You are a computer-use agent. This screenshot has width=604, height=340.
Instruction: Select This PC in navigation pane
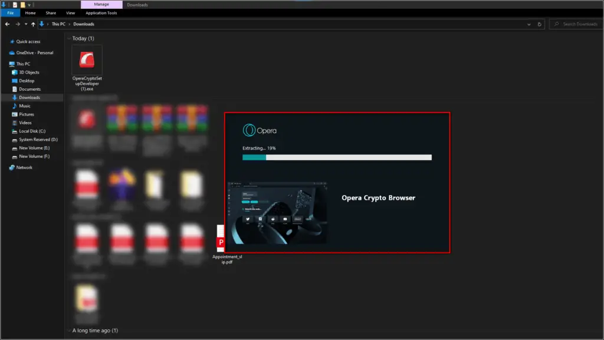pyautogui.click(x=23, y=64)
